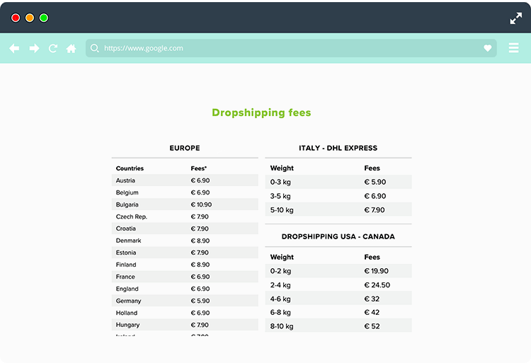Click the 0-3 kg weight row
This screenshot has height=363, width=531.
[338, 182]
